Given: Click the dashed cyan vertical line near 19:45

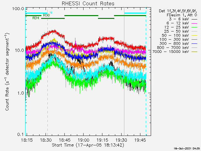Looking at the screenshot, I should 146,71.
